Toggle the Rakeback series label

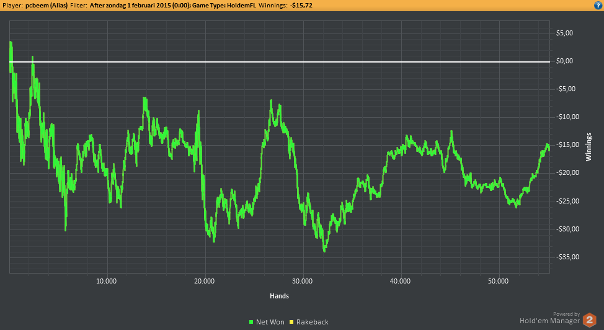pos(313,322)
